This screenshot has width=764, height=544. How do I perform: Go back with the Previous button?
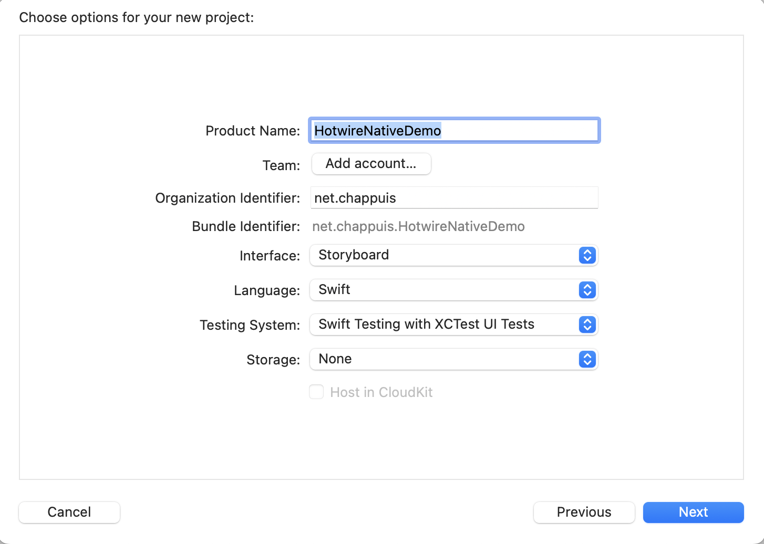coord(584,512)
